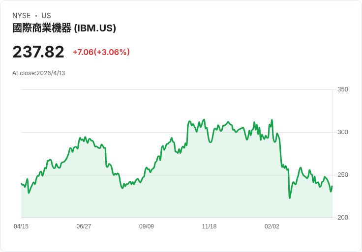
Task: Click the 237.82 current price
Action: pyautogui.click(x=38, y=52)
